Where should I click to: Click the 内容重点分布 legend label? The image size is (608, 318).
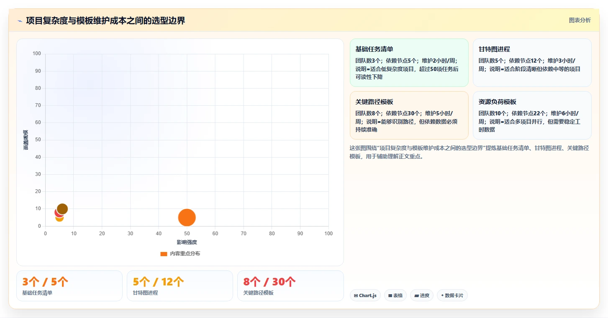click(x=185, y=254)
